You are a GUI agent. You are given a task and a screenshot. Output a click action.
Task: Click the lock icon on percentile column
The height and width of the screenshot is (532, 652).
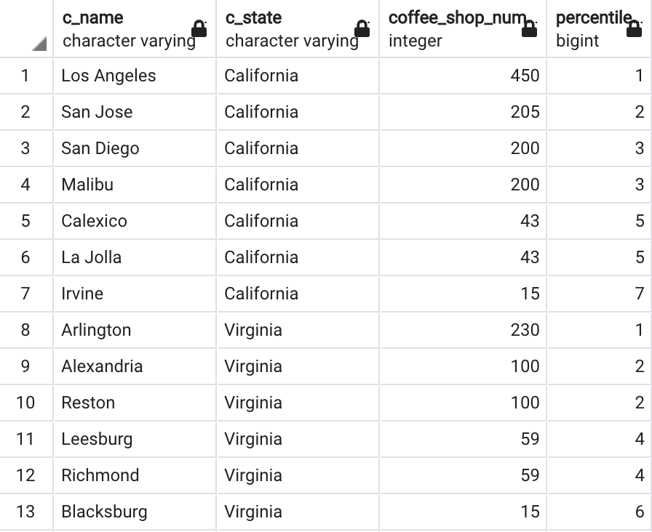634,28
